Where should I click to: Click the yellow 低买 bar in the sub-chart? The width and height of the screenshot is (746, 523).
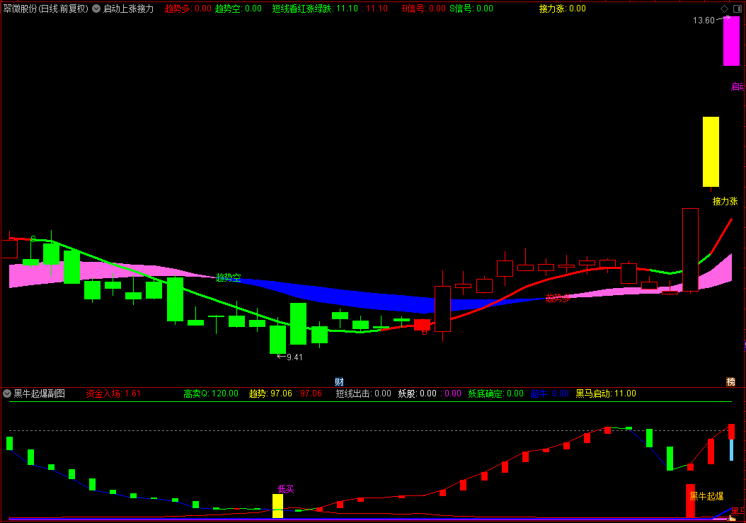(277, 506)
